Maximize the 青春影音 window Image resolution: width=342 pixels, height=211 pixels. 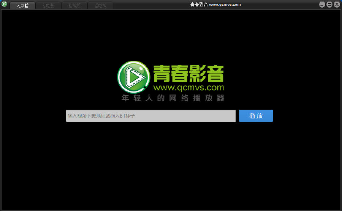(x=329, y=4)
